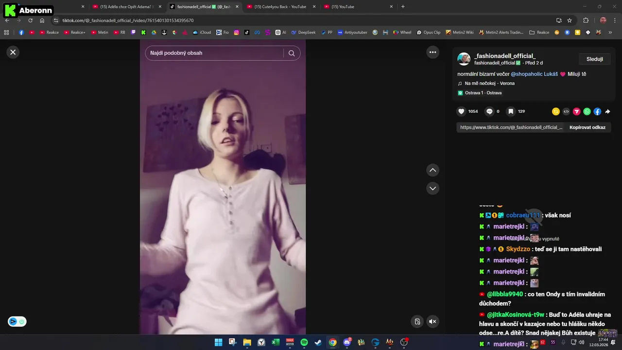Open the Facebook bookmark
The height and width of the screenshot is (350, 622).
point(21,33)
